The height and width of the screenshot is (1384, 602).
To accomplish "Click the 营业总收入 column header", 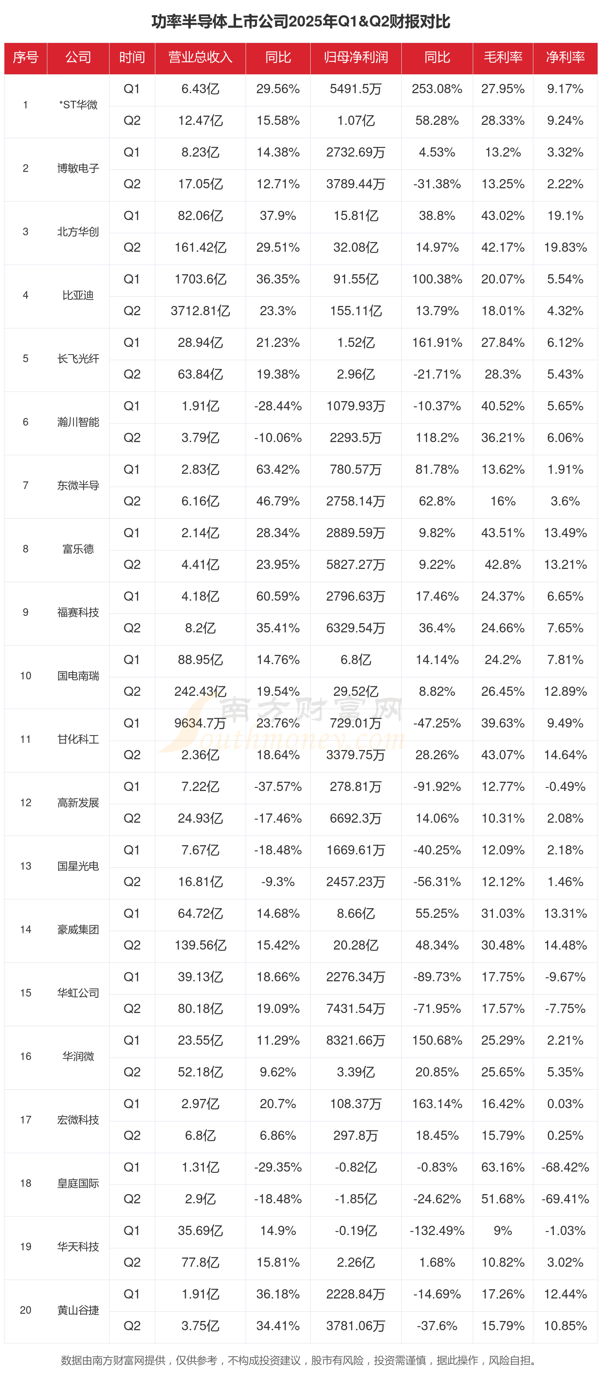I will click(x=200, y=57).
